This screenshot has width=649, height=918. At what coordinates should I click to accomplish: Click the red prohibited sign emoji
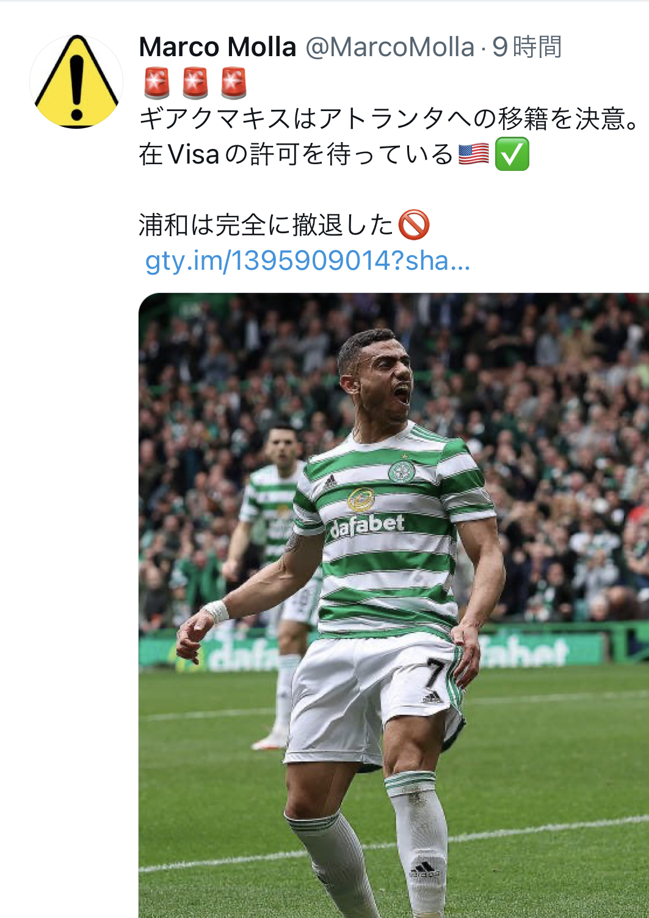pos(414,225)
